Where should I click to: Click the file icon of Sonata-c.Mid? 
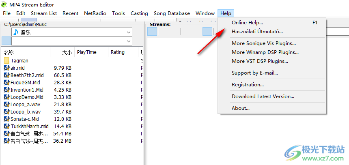[x=6, y=119]
